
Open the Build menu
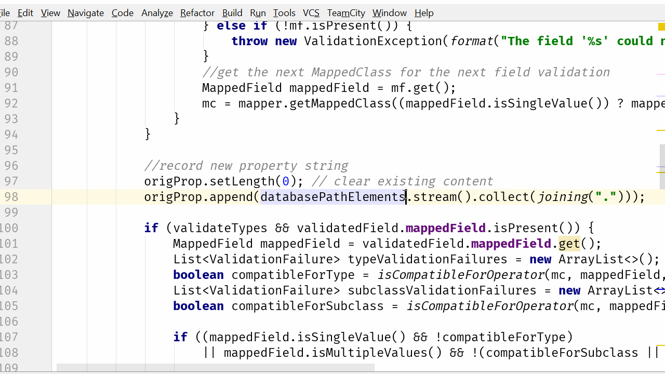232,13
